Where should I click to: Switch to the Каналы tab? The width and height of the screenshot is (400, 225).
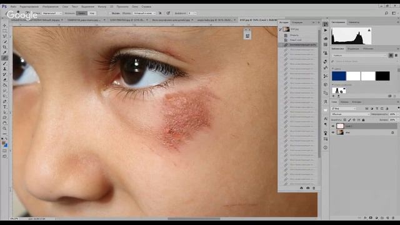pos(344,102)
